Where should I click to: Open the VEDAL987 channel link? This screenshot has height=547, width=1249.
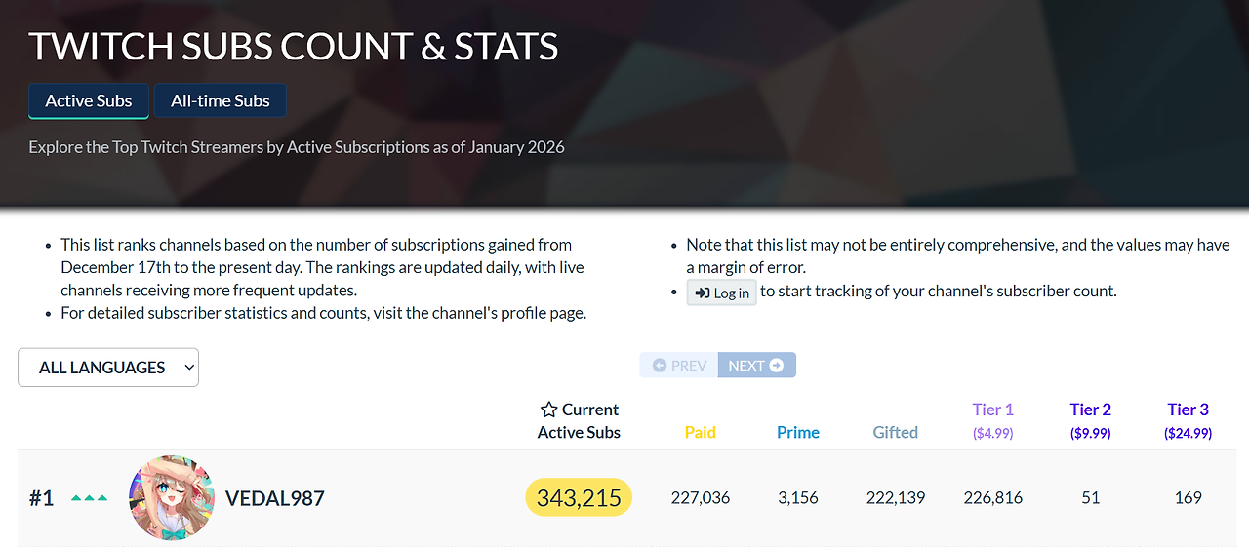tap(275, 498)
